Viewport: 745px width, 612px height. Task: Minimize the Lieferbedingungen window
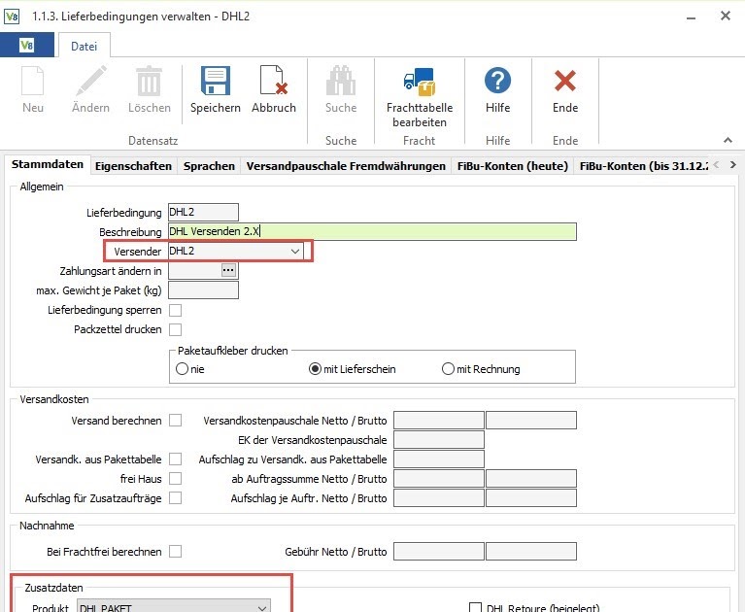pos(691,18)
